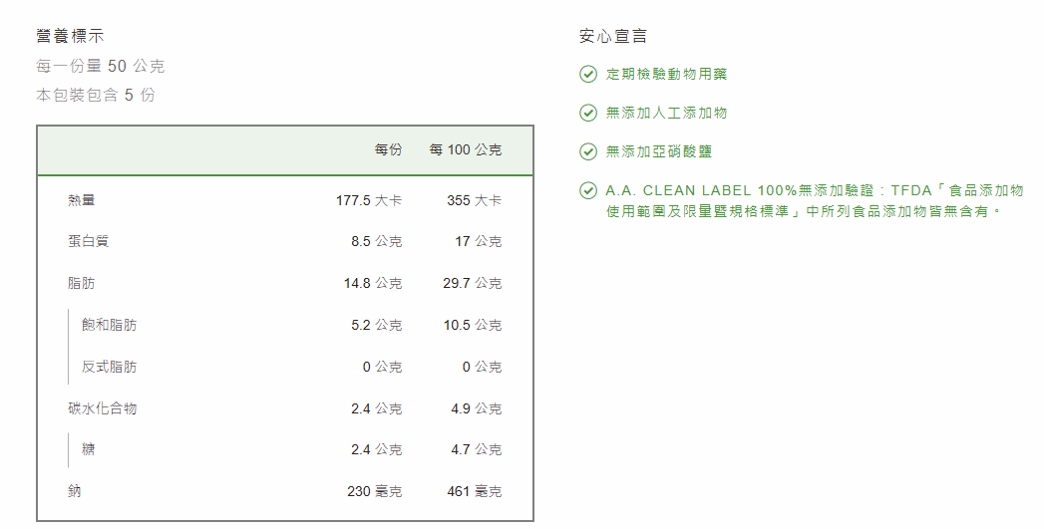This screenshot has height=529, width=1044.
Task: Click the checkmark icon beside 定期檢驗動物用藥
Action: [x=587, y=74]
